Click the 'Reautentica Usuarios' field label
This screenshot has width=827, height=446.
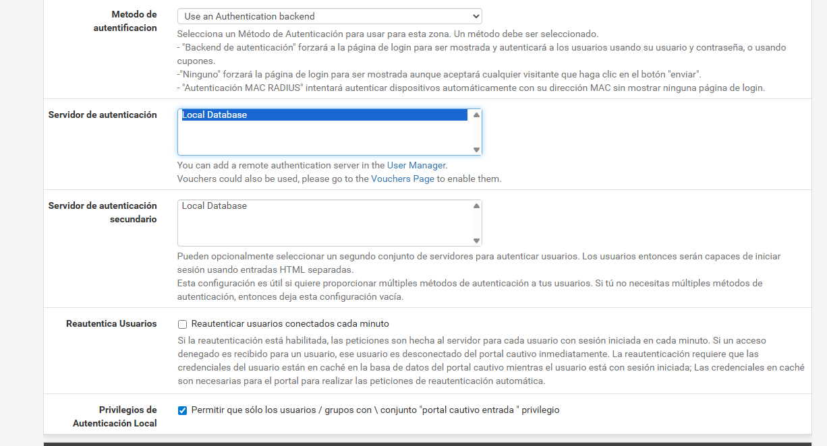[x=111, y=324]
